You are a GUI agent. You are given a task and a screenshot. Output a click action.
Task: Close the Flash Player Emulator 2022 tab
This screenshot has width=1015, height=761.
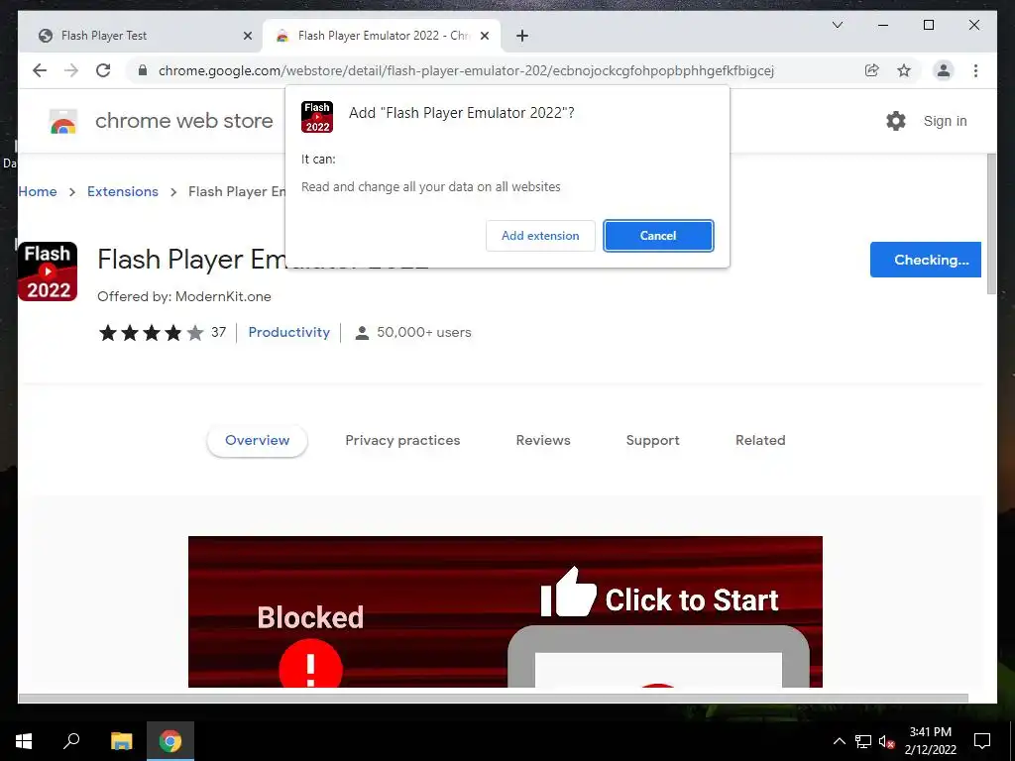click(484, 36)
